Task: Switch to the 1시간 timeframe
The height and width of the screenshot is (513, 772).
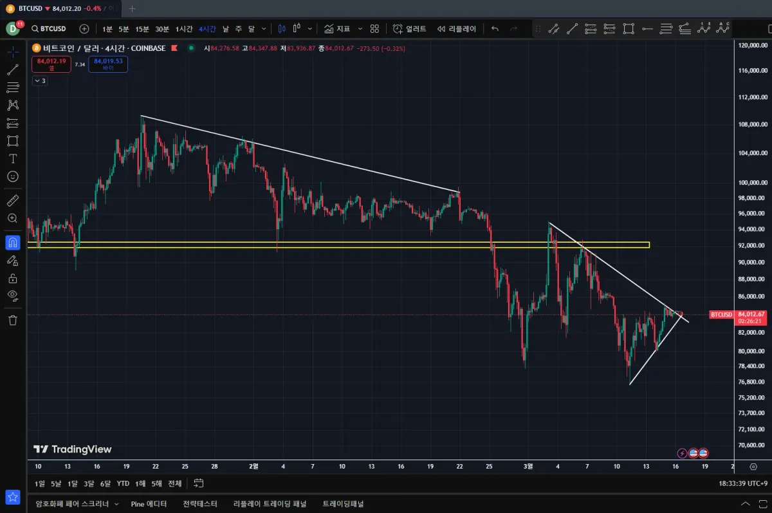Action: (184, 28)
